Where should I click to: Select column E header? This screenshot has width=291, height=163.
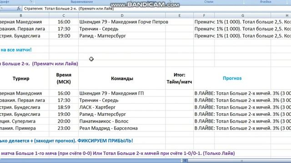click(180, 16)
